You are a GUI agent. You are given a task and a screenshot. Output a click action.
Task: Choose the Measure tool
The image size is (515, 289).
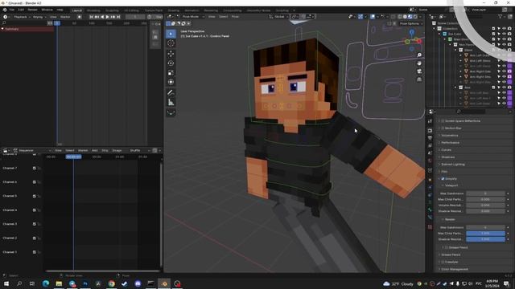(x=171, y=103)
